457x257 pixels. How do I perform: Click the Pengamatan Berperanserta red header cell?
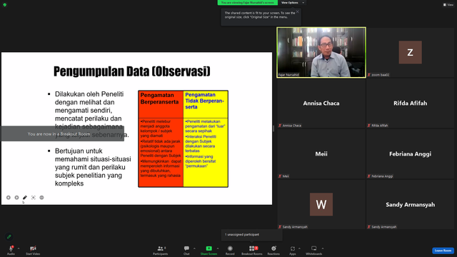pyautogui.click(x=161, y=104)
